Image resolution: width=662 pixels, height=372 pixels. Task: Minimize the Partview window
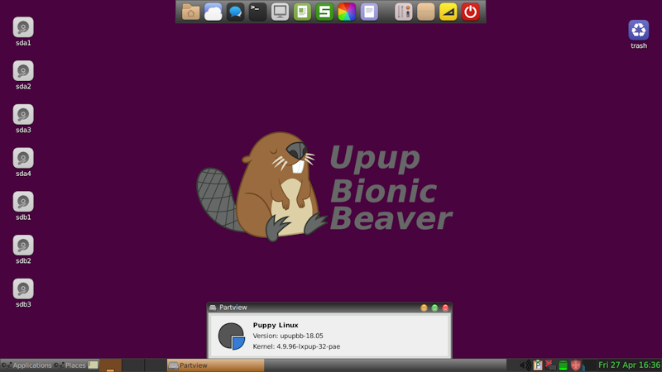[x=424, y=308]
